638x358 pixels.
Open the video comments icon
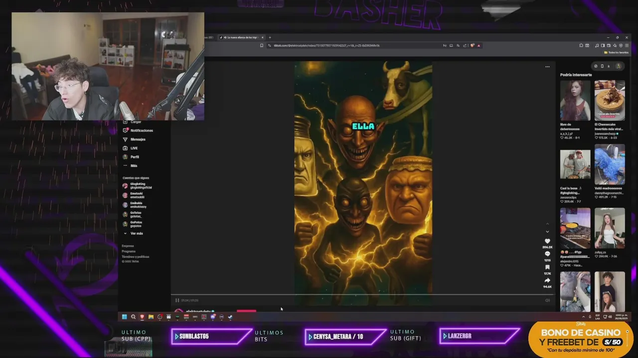[x=547, y=254]
